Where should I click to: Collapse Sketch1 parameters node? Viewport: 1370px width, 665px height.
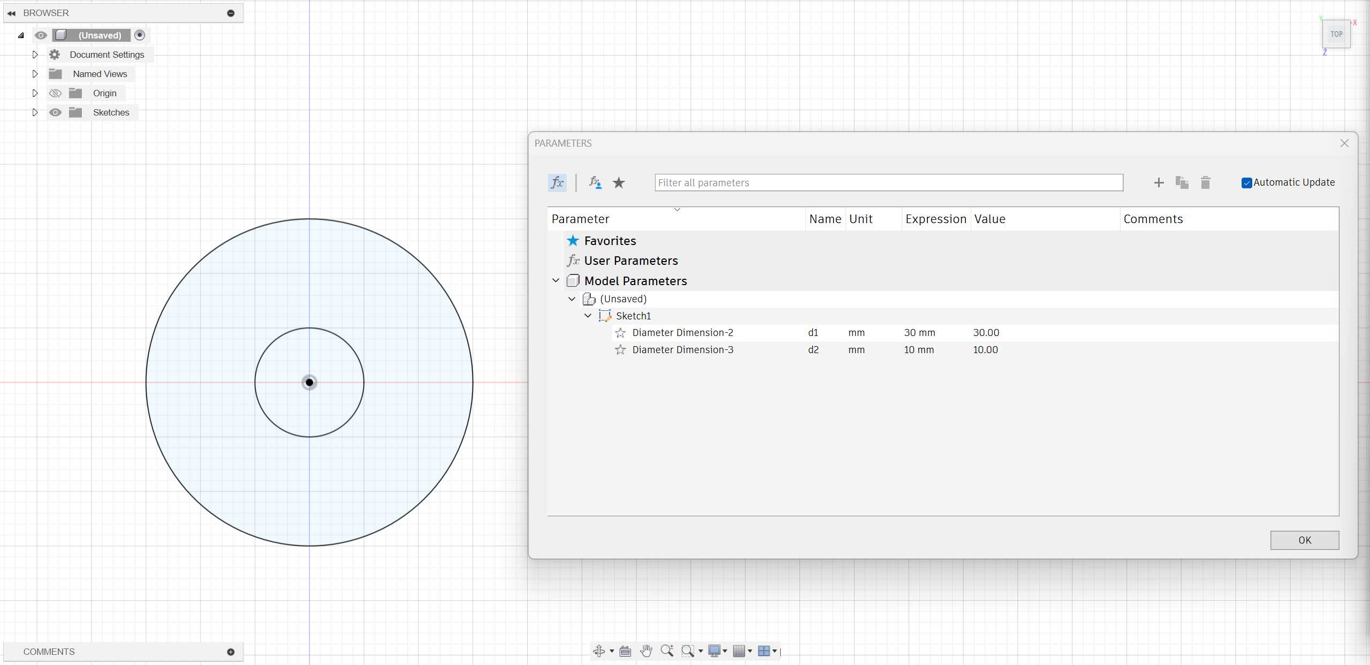[x=588, y=316]
